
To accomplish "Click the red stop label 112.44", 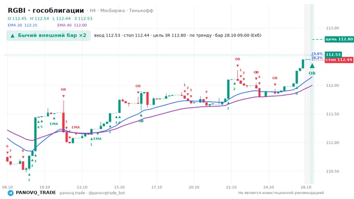I will point(339,60).
